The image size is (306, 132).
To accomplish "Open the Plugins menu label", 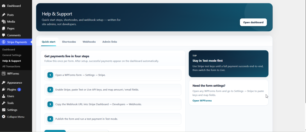I will click(12, 90).
